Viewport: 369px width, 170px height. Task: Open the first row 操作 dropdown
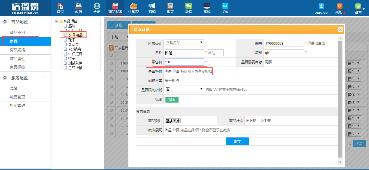point(354,63)
